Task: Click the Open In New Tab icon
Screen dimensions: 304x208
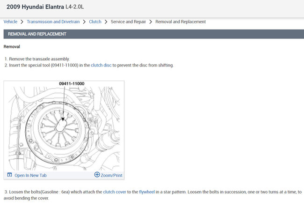Action: click(9, 175)
